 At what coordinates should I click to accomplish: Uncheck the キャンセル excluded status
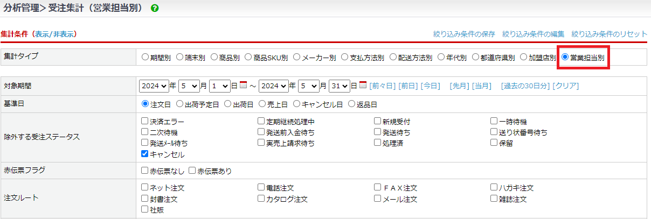coord(144,154)
